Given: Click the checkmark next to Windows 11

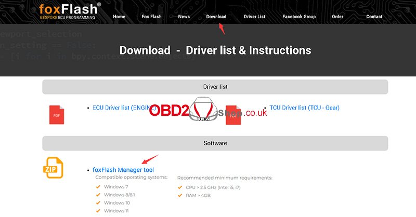Looking at the screenshot, I should click(x=97, y=211).
